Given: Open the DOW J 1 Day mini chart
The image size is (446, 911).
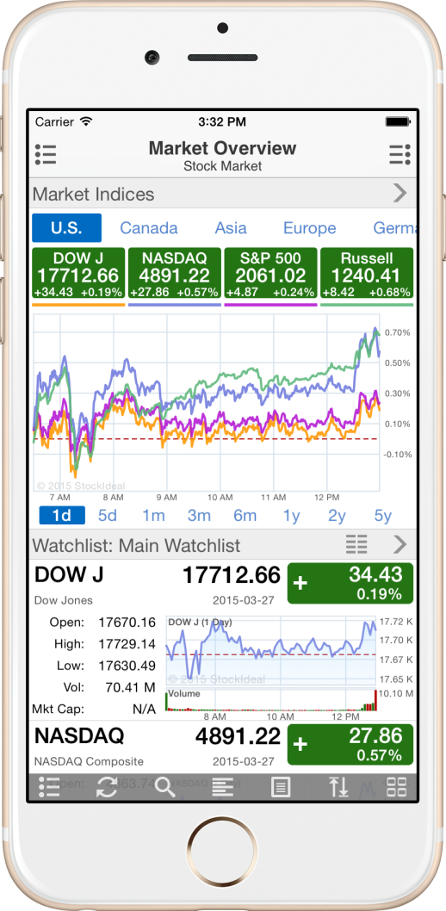Looking at the screenshot, I should click(x=271, y=663).
